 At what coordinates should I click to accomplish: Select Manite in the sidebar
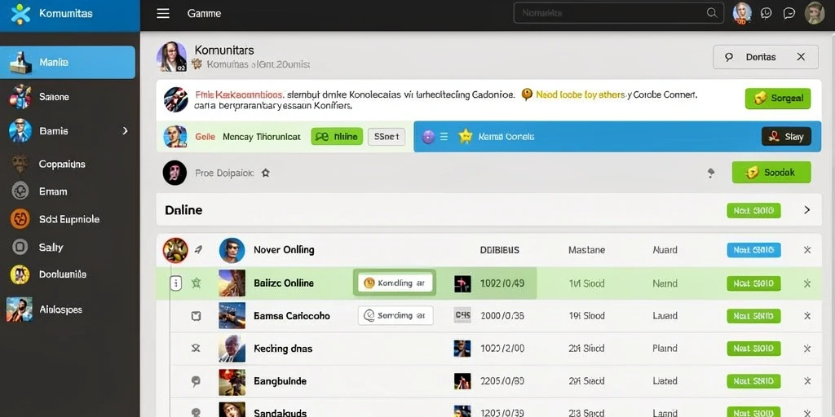click(x=68, y=62)
